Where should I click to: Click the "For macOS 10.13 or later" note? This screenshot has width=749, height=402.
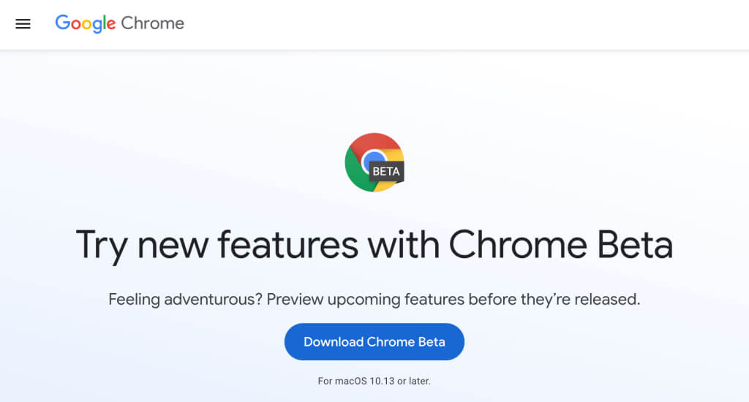tap(374, 381)
